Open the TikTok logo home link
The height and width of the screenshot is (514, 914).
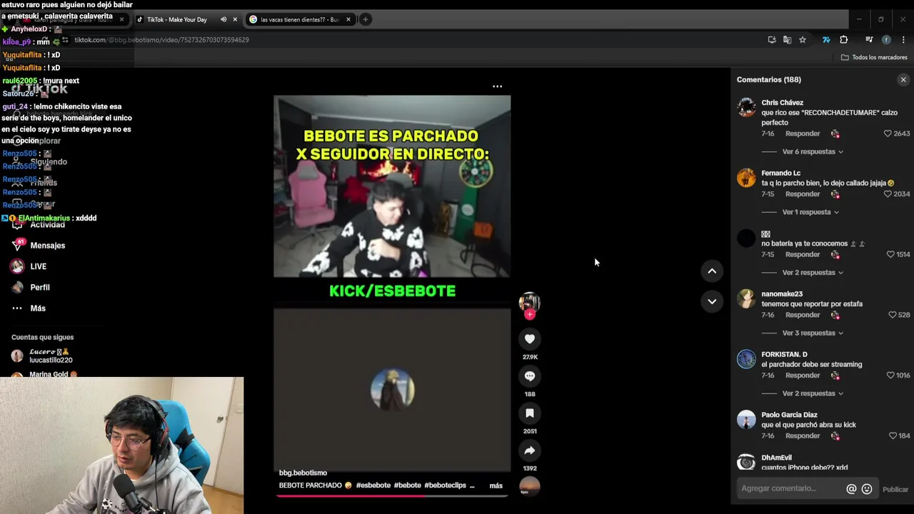tap(39, 89)
